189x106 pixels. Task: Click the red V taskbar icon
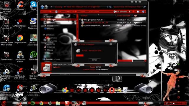point(67,103)
